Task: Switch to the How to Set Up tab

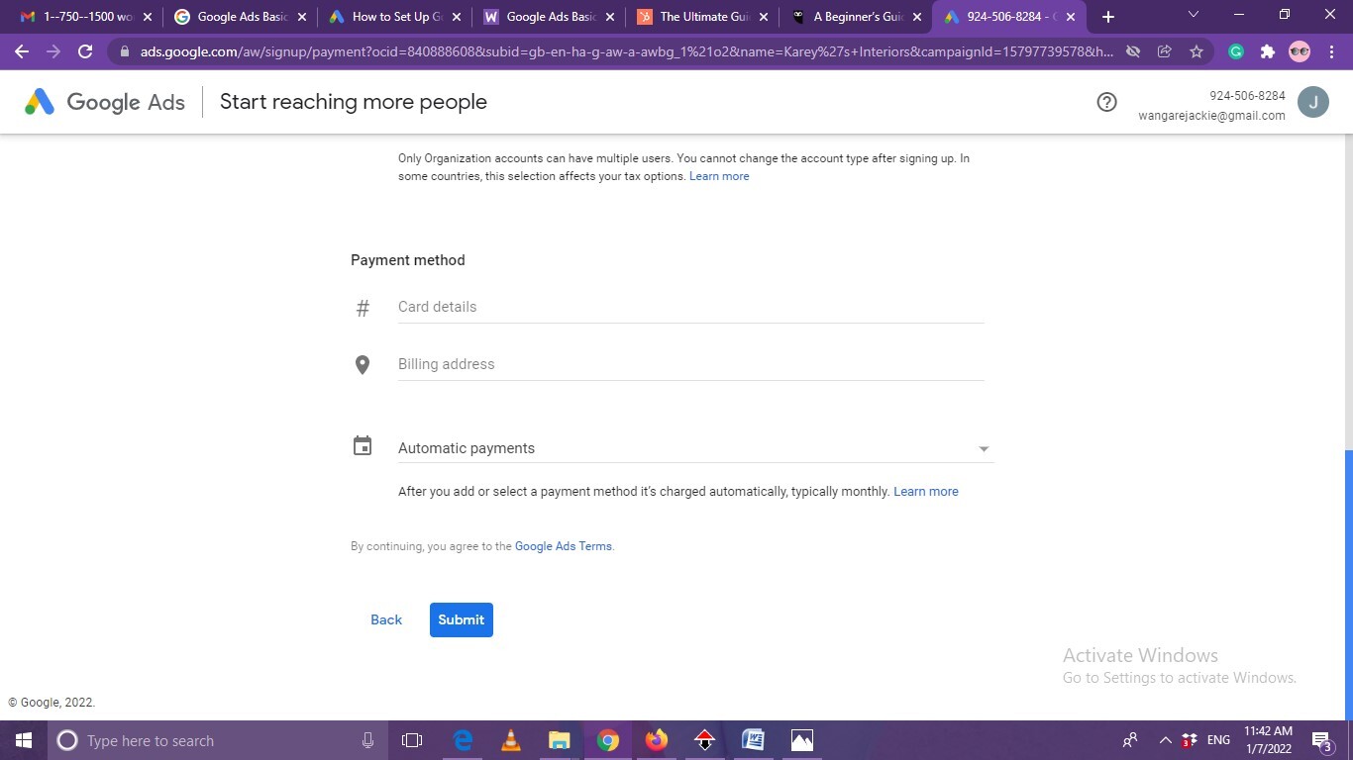Action: (396, 17)
